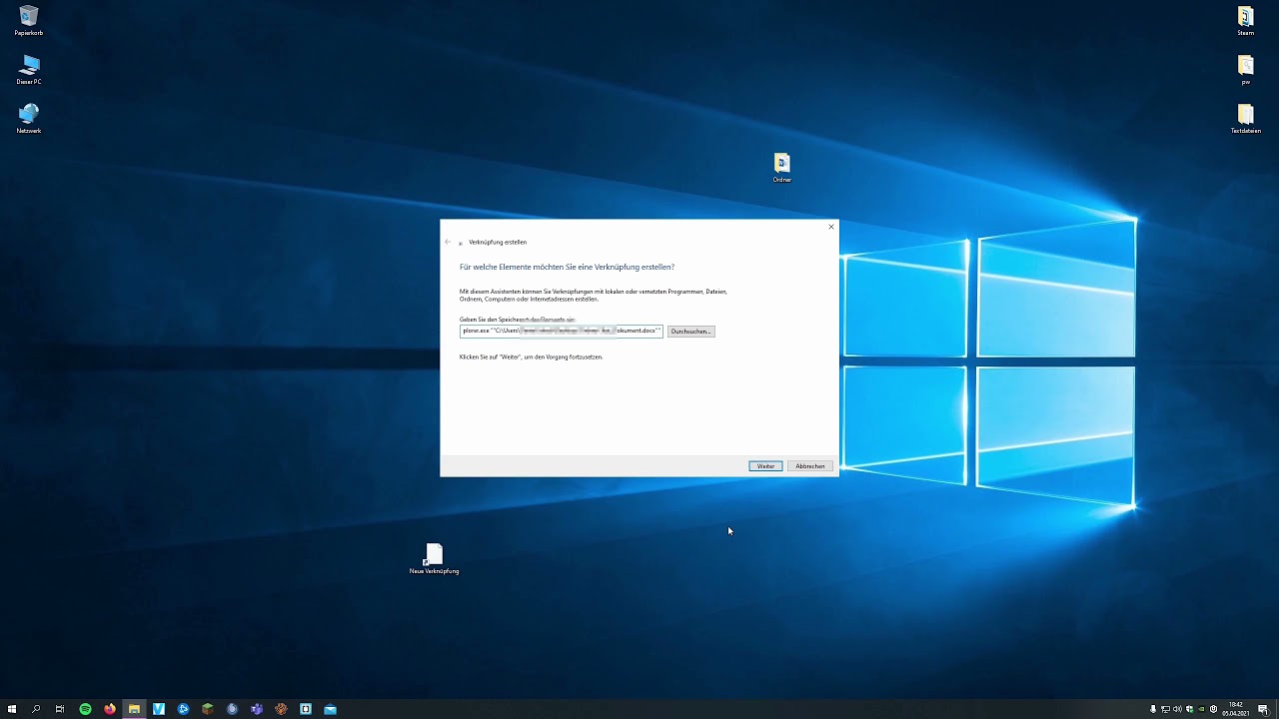Select the pw folder on desktop

(x=1245, y=70)
